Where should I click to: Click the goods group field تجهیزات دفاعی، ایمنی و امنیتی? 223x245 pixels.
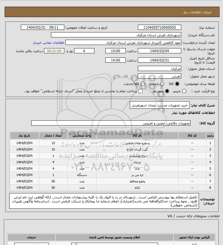pyautogui.click(x=111, y=123)
